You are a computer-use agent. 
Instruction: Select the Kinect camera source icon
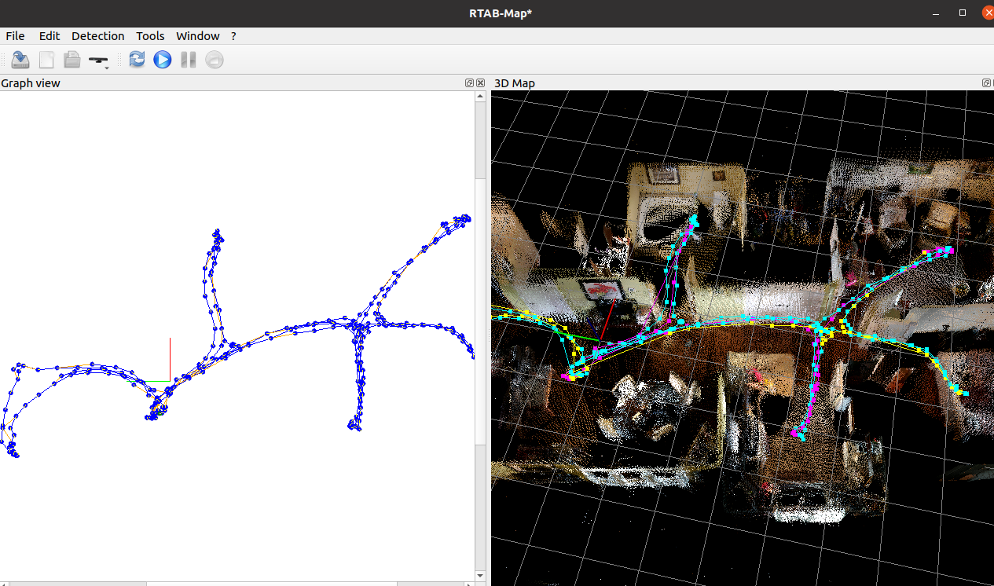(x=97, y=58)
